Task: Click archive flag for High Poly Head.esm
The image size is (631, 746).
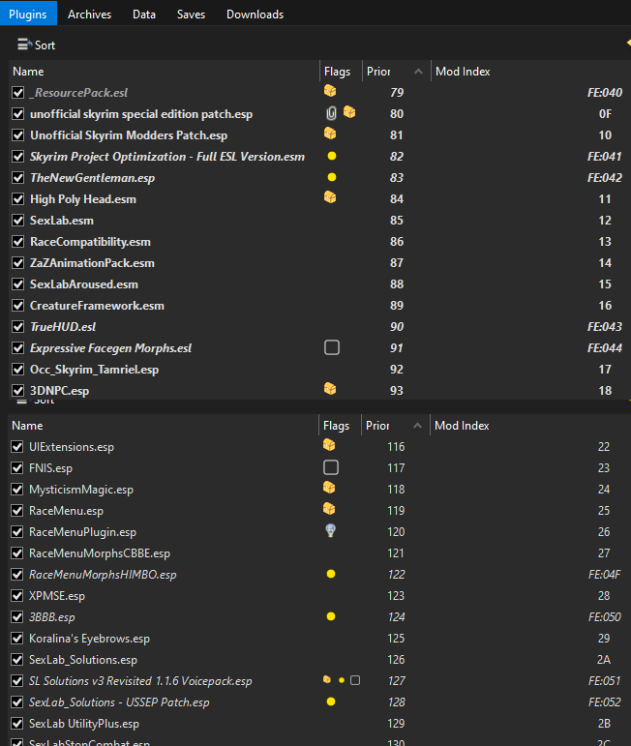Action: point(330,197)
